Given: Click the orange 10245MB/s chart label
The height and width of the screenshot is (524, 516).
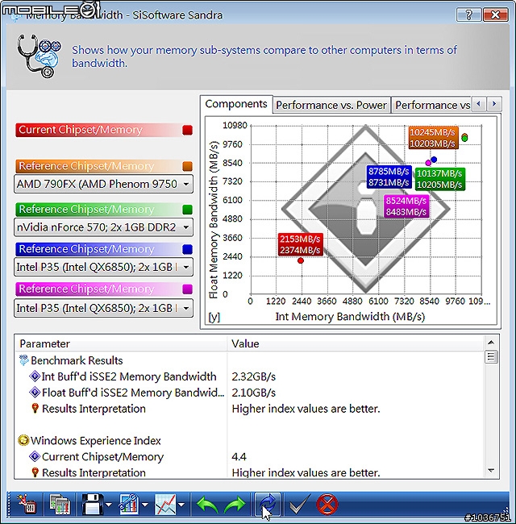Looking at the screenshot, I should [x=432, y=138].
